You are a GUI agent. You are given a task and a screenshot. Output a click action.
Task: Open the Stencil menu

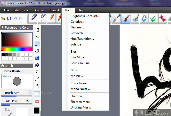pos(54,10)
